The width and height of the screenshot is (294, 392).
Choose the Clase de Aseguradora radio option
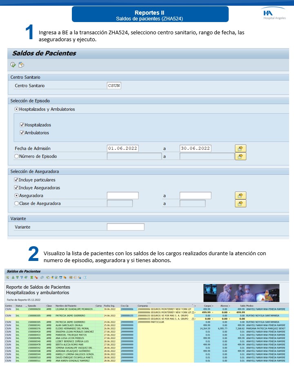[x=17, y=203]
